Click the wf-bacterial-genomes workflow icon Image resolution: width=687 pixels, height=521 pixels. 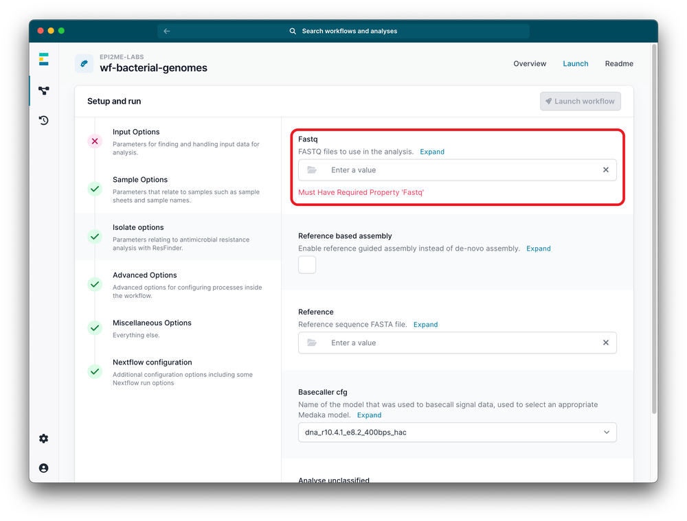pos(84,63)
